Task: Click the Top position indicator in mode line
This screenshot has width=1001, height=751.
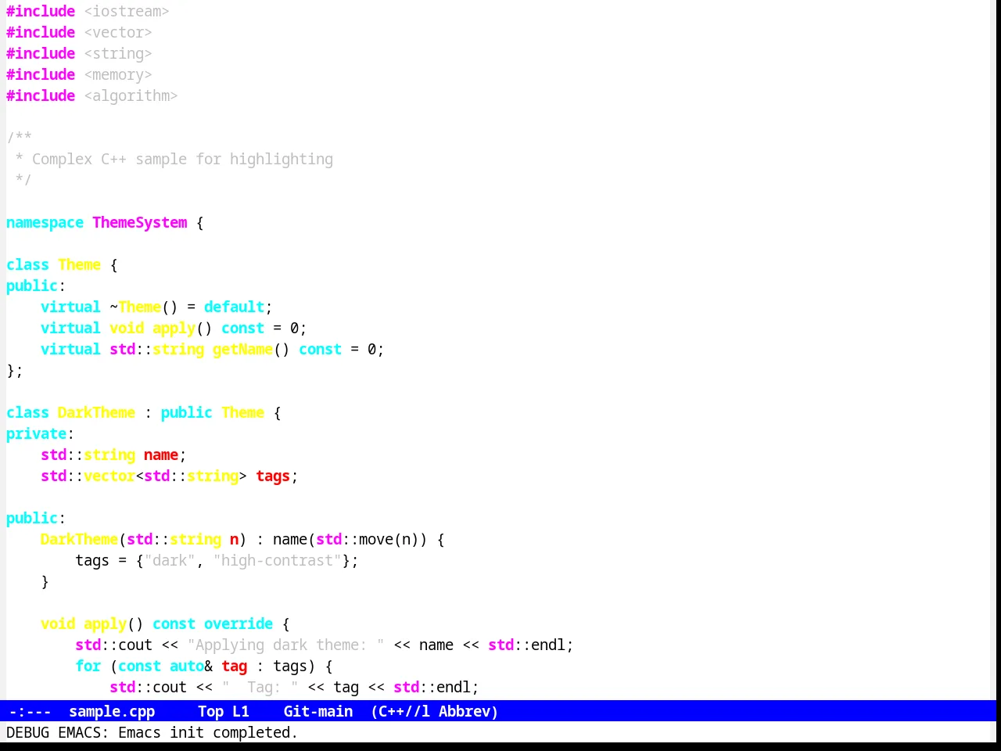Action: [210, 711]
